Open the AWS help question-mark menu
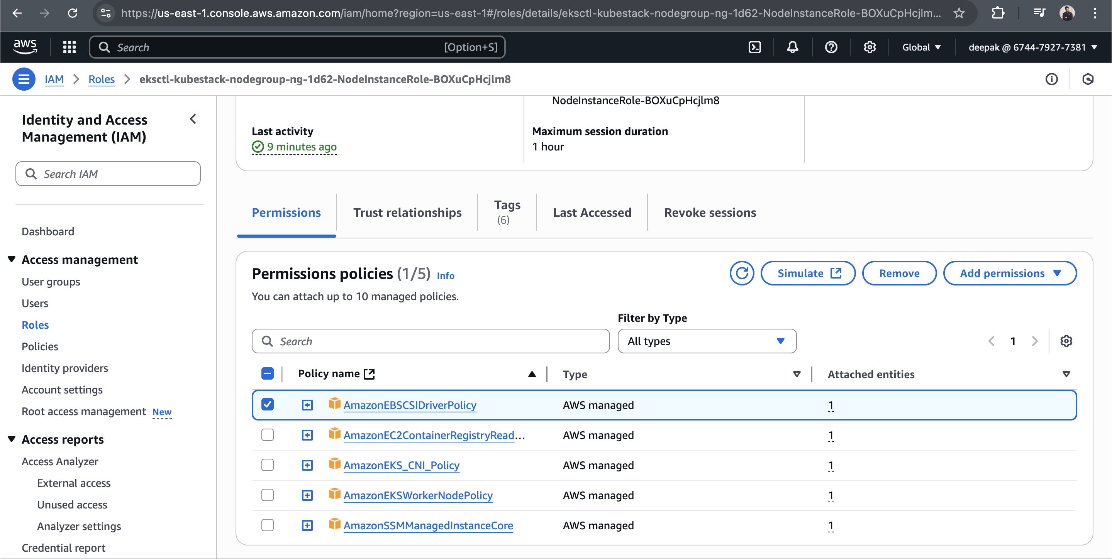This screenshot has height=559, width=1112. tap(831, 47)
